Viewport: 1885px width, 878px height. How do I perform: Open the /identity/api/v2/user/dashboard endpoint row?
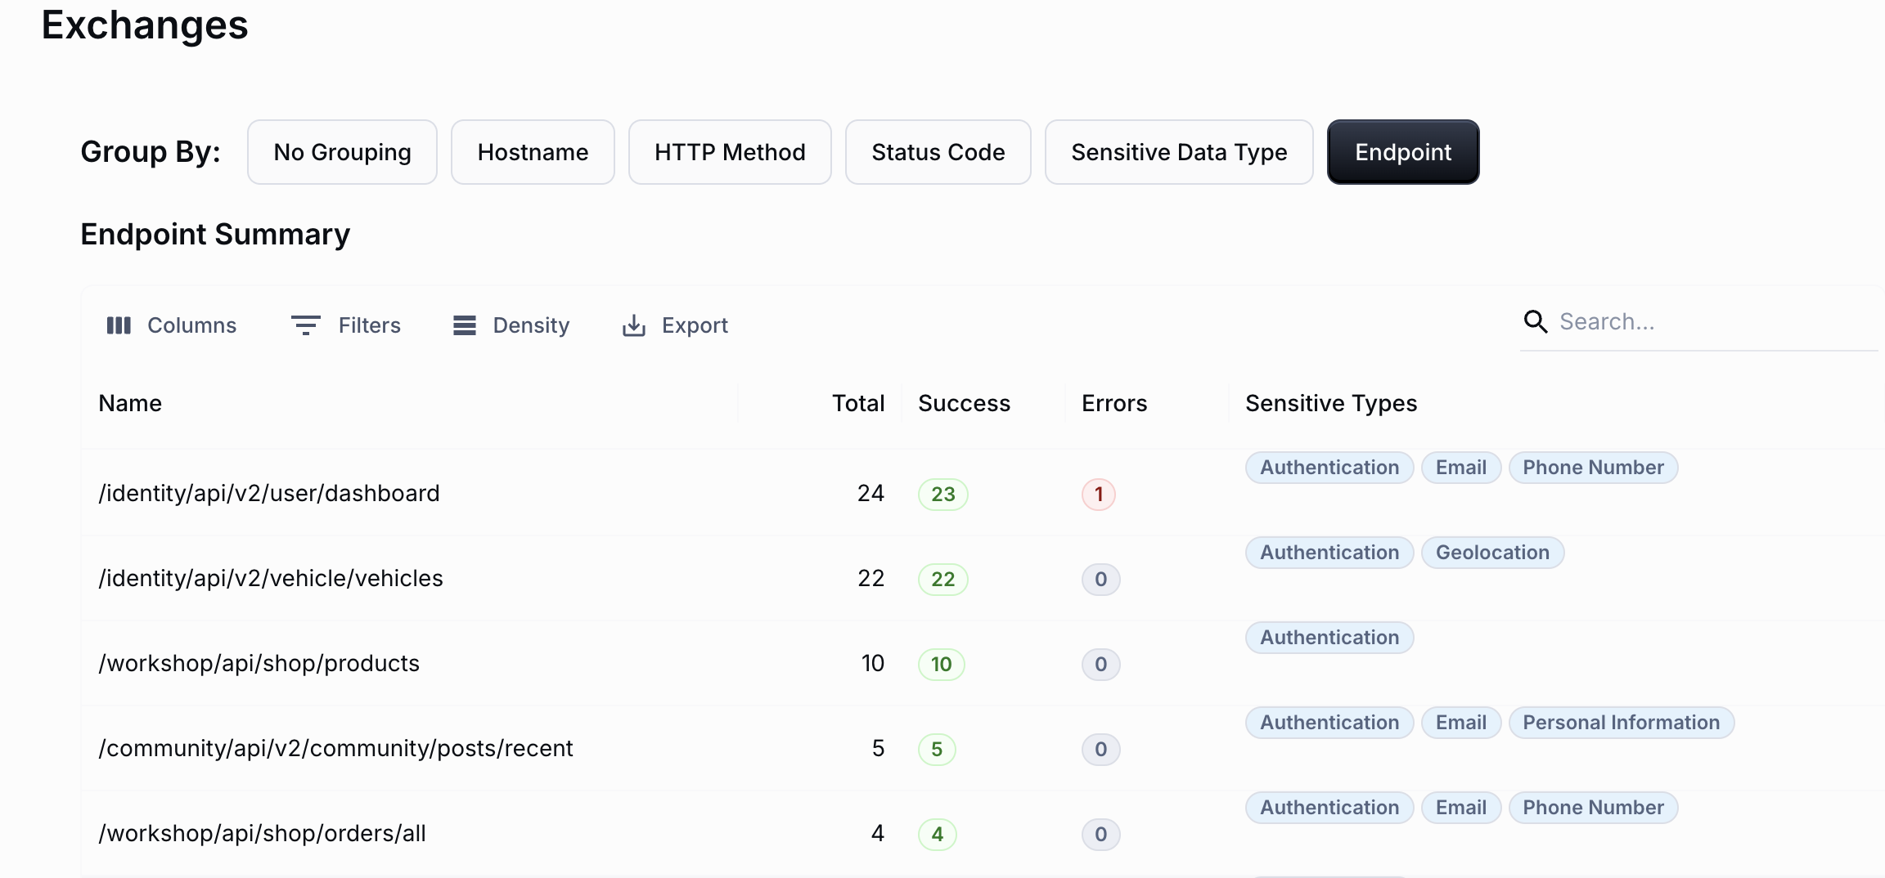[269, 494]
